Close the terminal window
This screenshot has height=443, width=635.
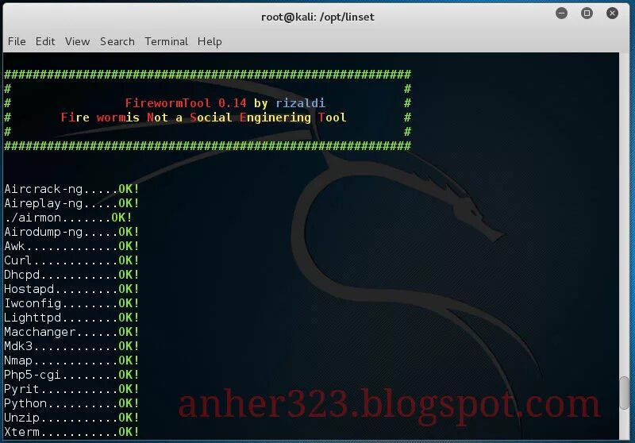(x=612, y=13)
